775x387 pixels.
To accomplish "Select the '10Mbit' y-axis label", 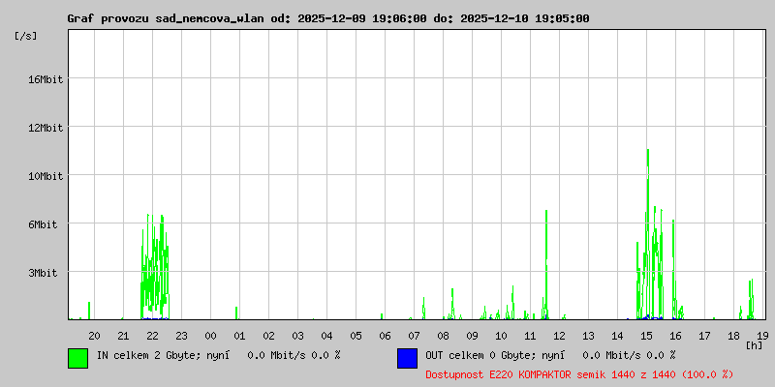I will (46, 176).
